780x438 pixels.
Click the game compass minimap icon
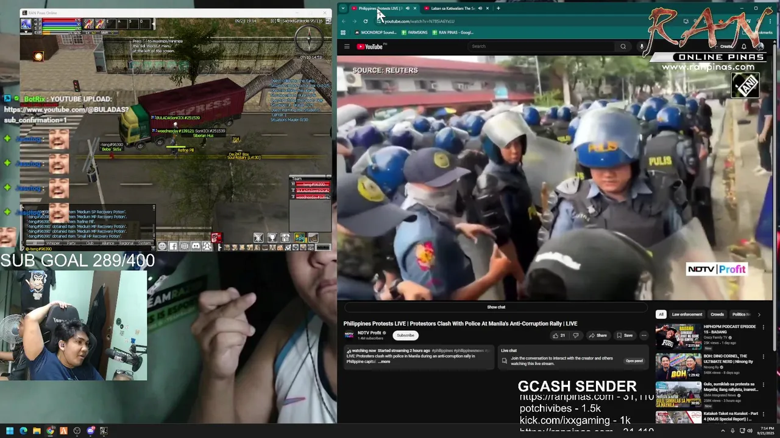tap(309, 39)
